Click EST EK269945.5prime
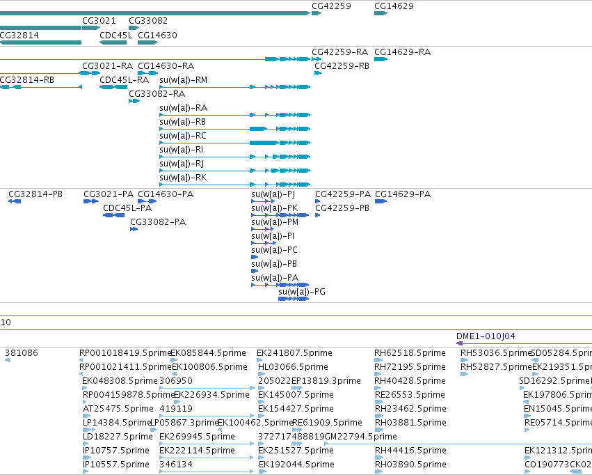This screenshot has height=475, width=592. [x=197, y=437]
